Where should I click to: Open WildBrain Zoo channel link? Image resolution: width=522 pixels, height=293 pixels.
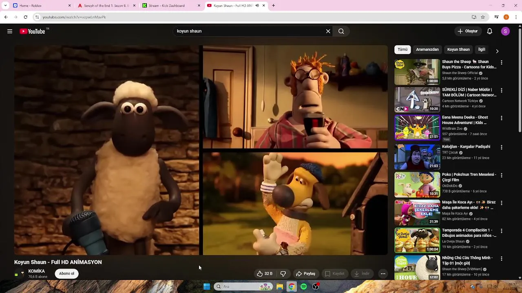pyautogui.click(x=452, y=129)
